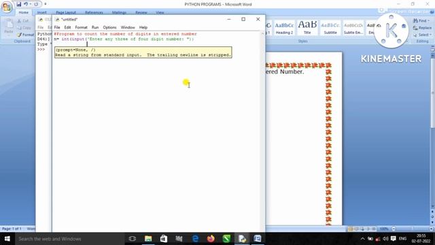
Task: Click the zoom out minus button in Word
Action: (394, 229)
